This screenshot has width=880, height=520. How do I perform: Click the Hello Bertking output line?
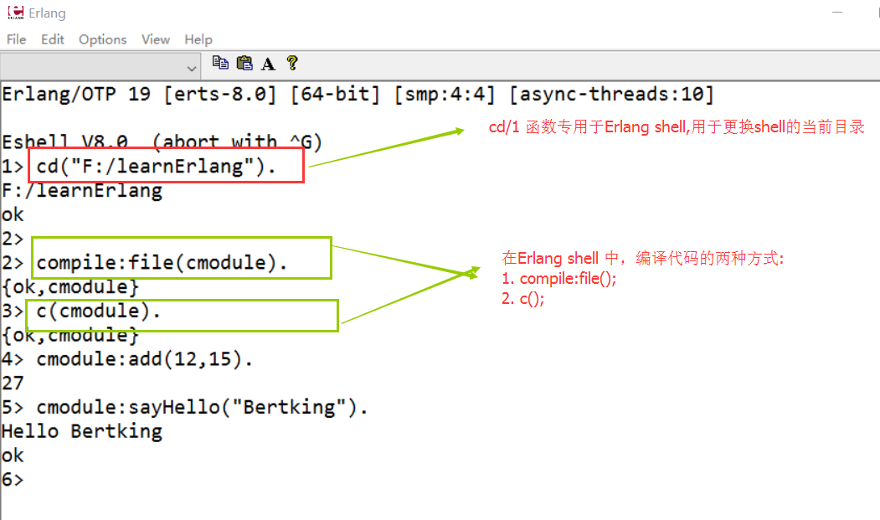point(82,432)
